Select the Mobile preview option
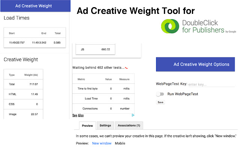240x150 pixels. pos(120,143)
